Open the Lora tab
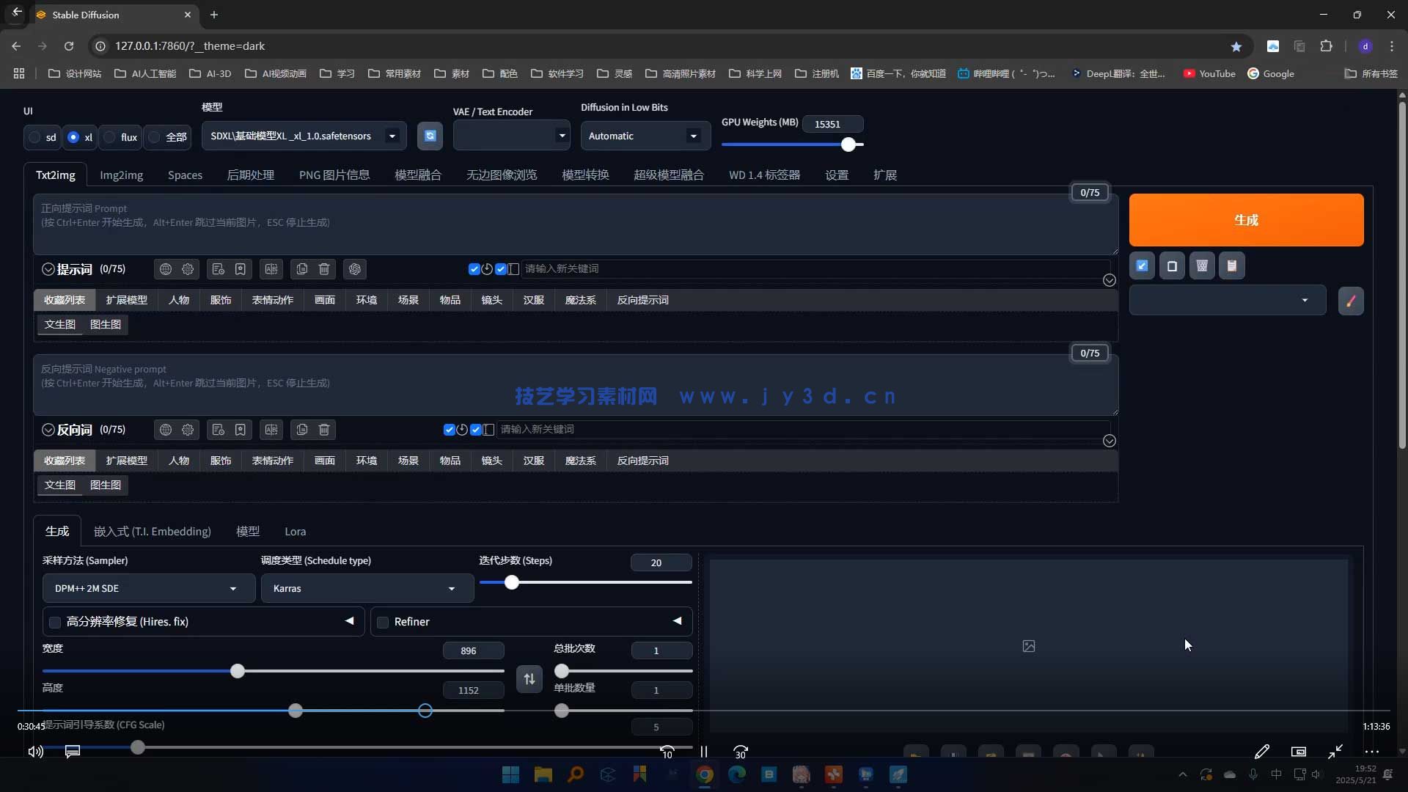The height and width of the screenshot is (792, 1408). [295, 531]
